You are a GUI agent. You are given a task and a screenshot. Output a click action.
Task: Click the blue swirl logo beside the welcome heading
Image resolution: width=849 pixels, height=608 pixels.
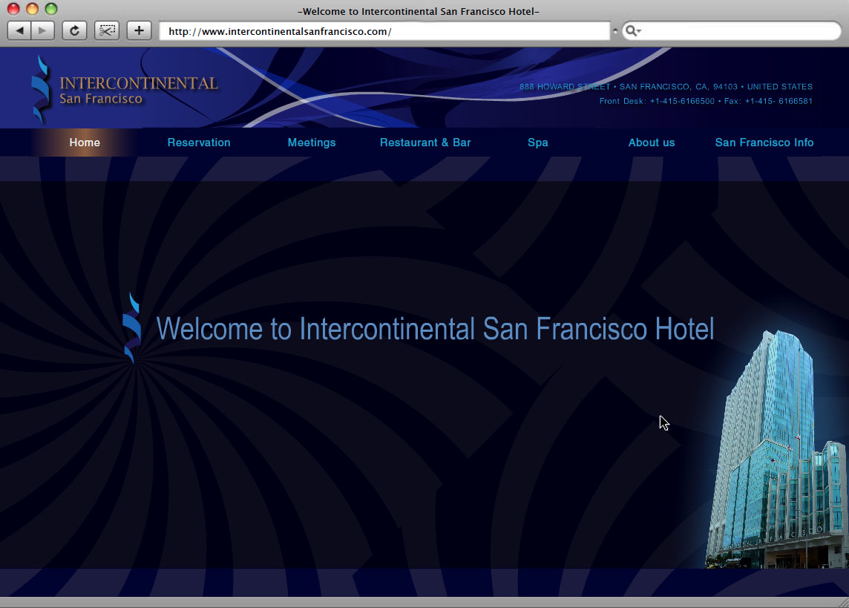pos(131,327)
